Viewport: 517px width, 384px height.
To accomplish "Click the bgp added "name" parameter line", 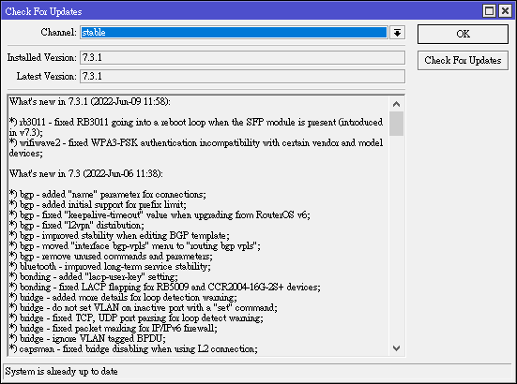I will coord(108,195).
